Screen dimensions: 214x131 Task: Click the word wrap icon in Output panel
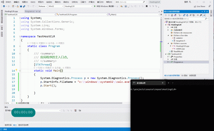(80, 110)
